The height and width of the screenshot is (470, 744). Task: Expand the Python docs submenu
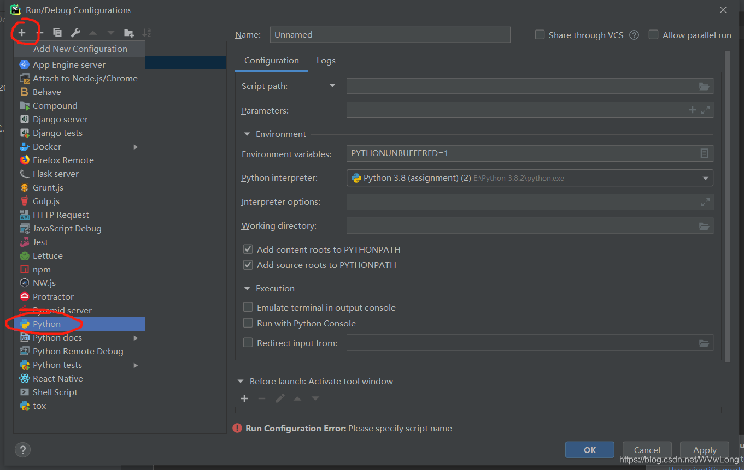[x=136, y=338]
